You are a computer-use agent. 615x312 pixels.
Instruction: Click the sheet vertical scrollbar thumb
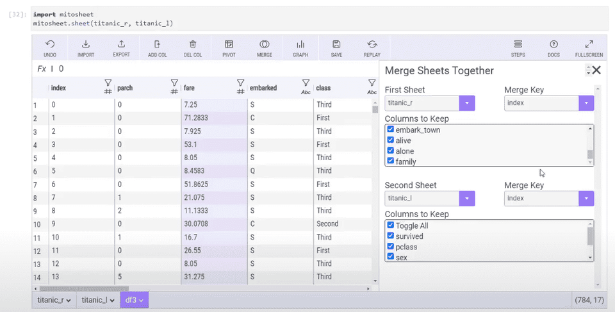coord(375,110)
